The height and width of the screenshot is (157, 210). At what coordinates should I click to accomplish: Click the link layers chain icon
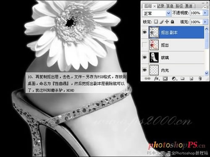147,78
